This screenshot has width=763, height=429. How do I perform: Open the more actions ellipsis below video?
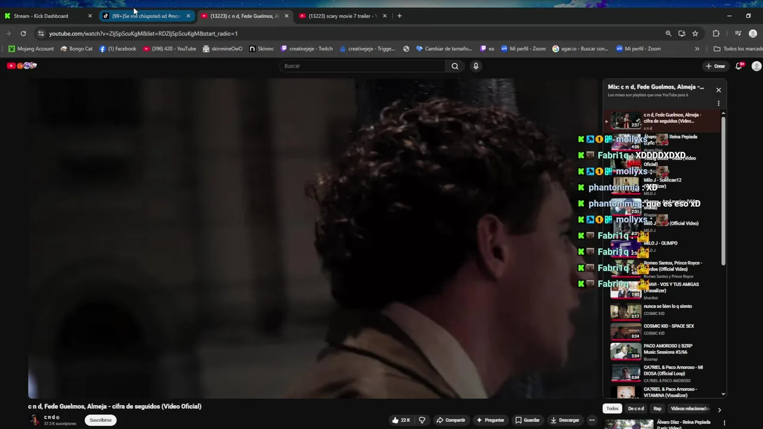pyautogui.click(x=592, y=420)
